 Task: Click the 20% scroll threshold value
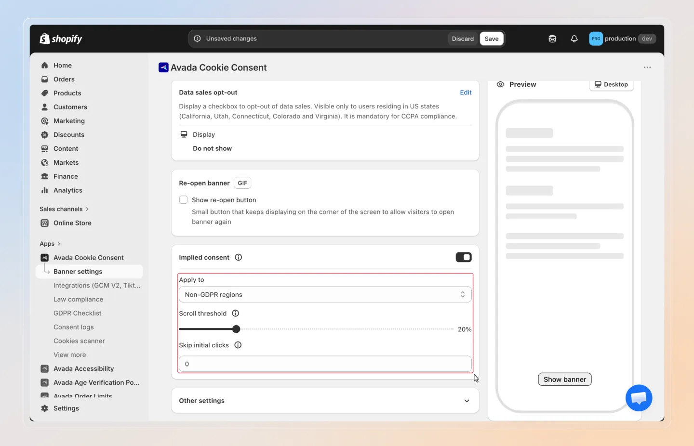(x=465, y=329)
